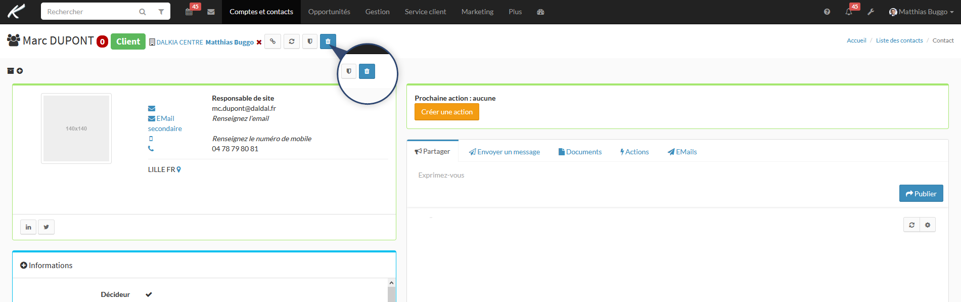Click the mc.dupont@daldal.fr email text
The height and width of the screenshot is (302, 961).
[x=244, y=108]
